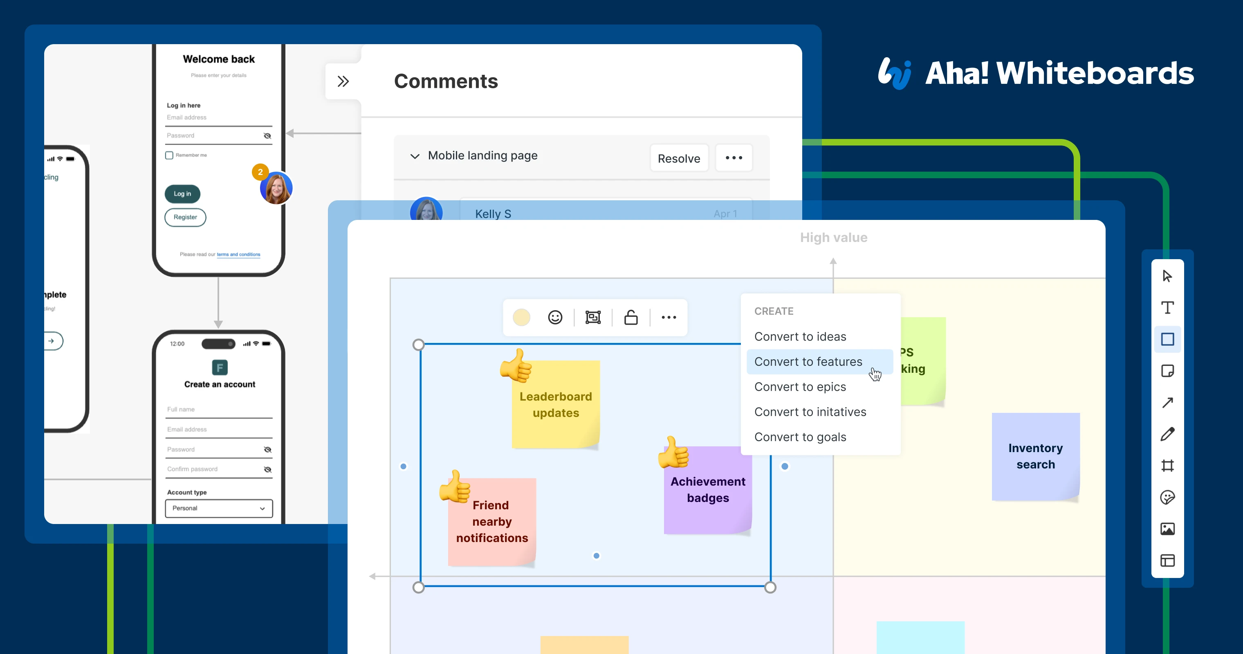This screenshot has height=654, width=1243.
Task: Click the Resolve button on the comment
Action: (x=678, y=158)
